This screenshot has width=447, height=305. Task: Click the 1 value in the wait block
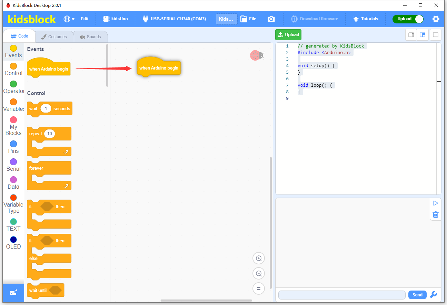(46, 108)
